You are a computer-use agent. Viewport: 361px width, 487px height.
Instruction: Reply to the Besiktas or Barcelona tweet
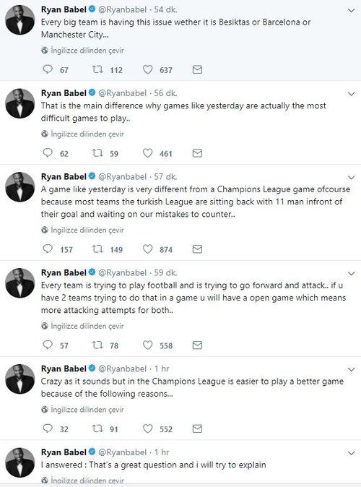coord(48,69)
